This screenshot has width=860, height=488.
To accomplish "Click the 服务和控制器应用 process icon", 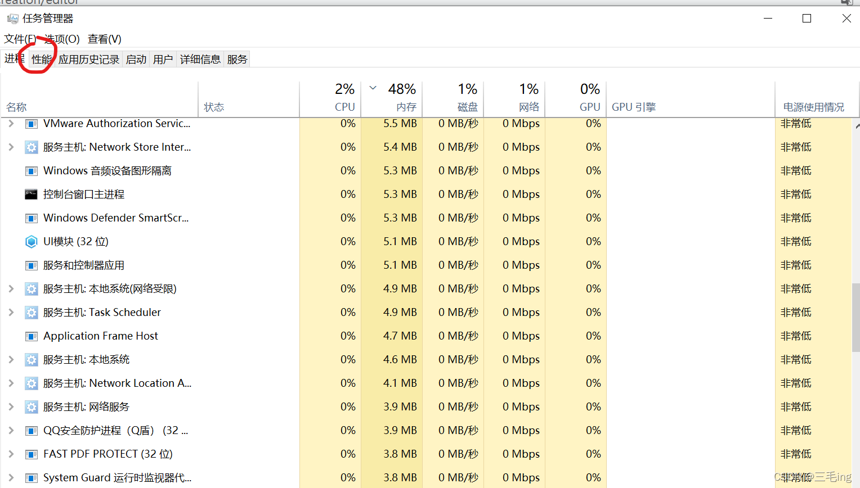I will coord(32,265).
